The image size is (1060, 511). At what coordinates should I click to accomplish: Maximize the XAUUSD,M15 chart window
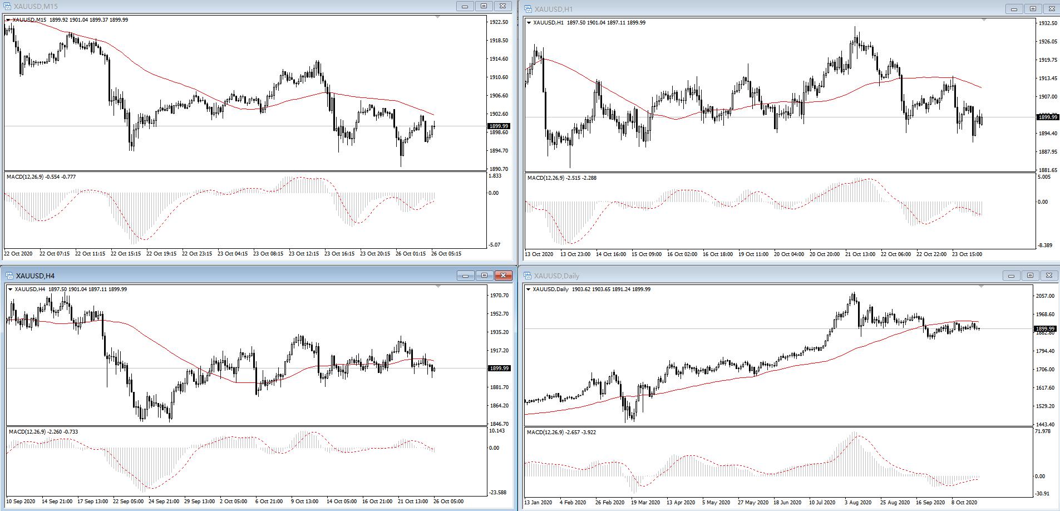[x=484, y=6]
